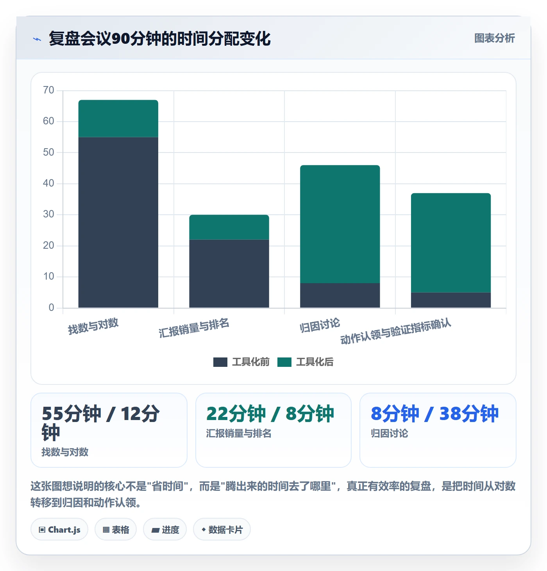
Task: Click the bar icon in the 进度 tag
Action: click(x=156, y=530)
